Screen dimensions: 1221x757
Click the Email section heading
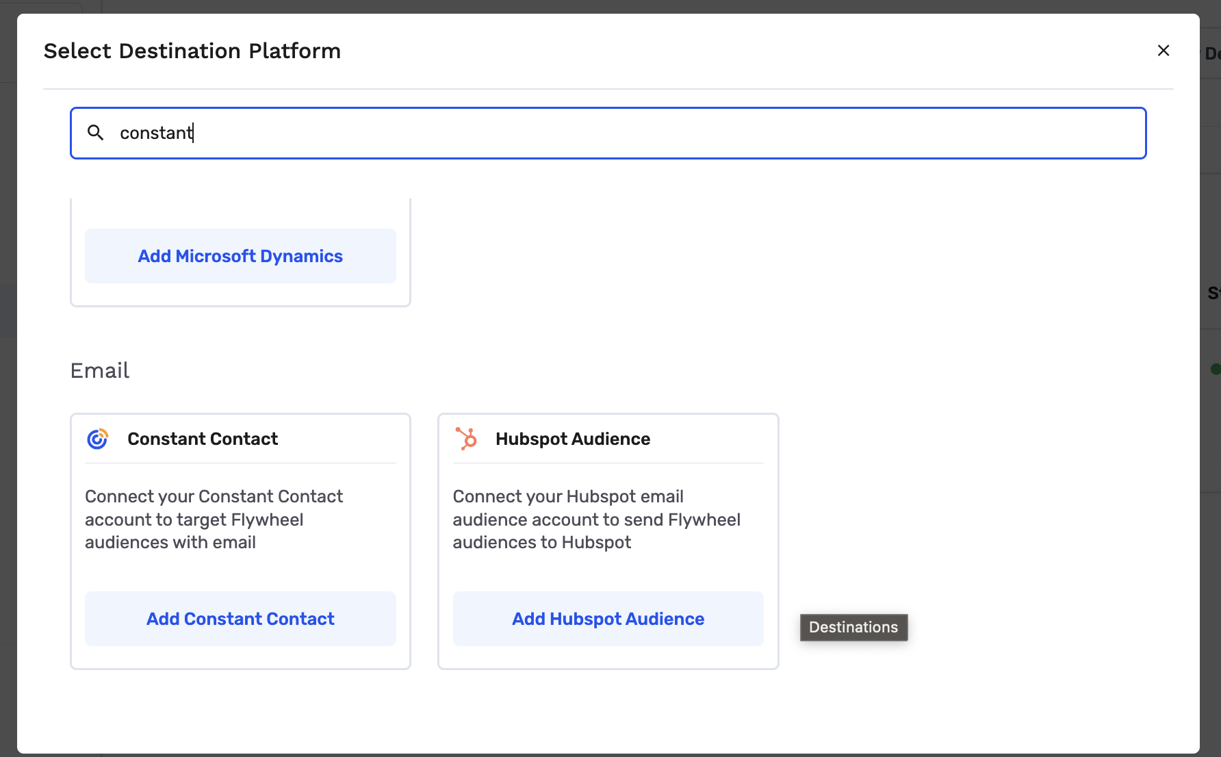point(100,370)
